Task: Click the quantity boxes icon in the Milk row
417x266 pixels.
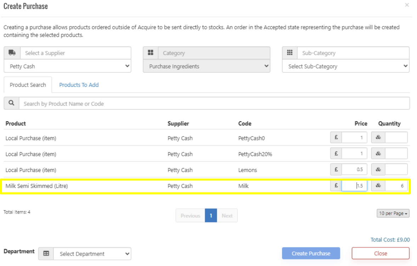Action: tap(378, 185)
